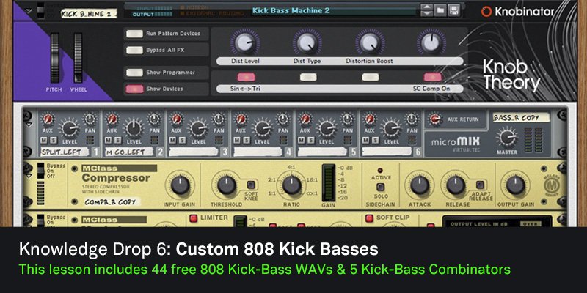Viewport: 587px width, 293px height.
Task: Click the PAN knob on mixer channel 4
Action: pyautogui.click(x=283, y=119)
